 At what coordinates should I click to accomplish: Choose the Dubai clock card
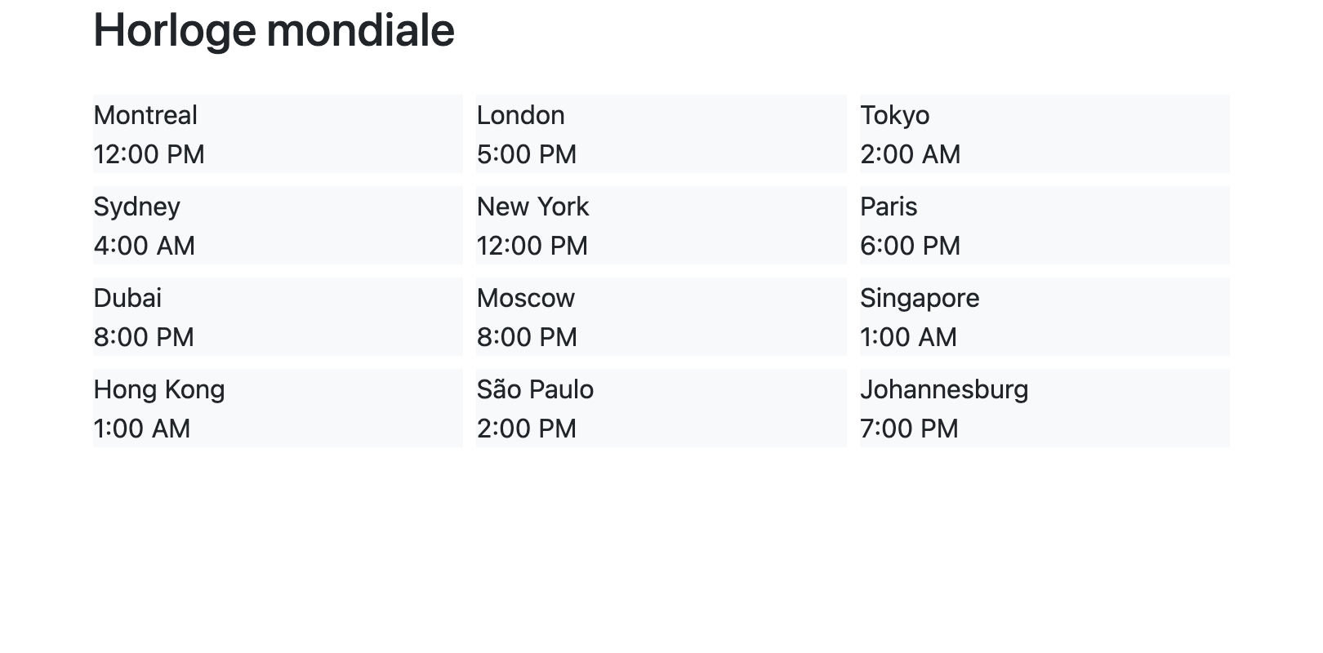(278, 317)
